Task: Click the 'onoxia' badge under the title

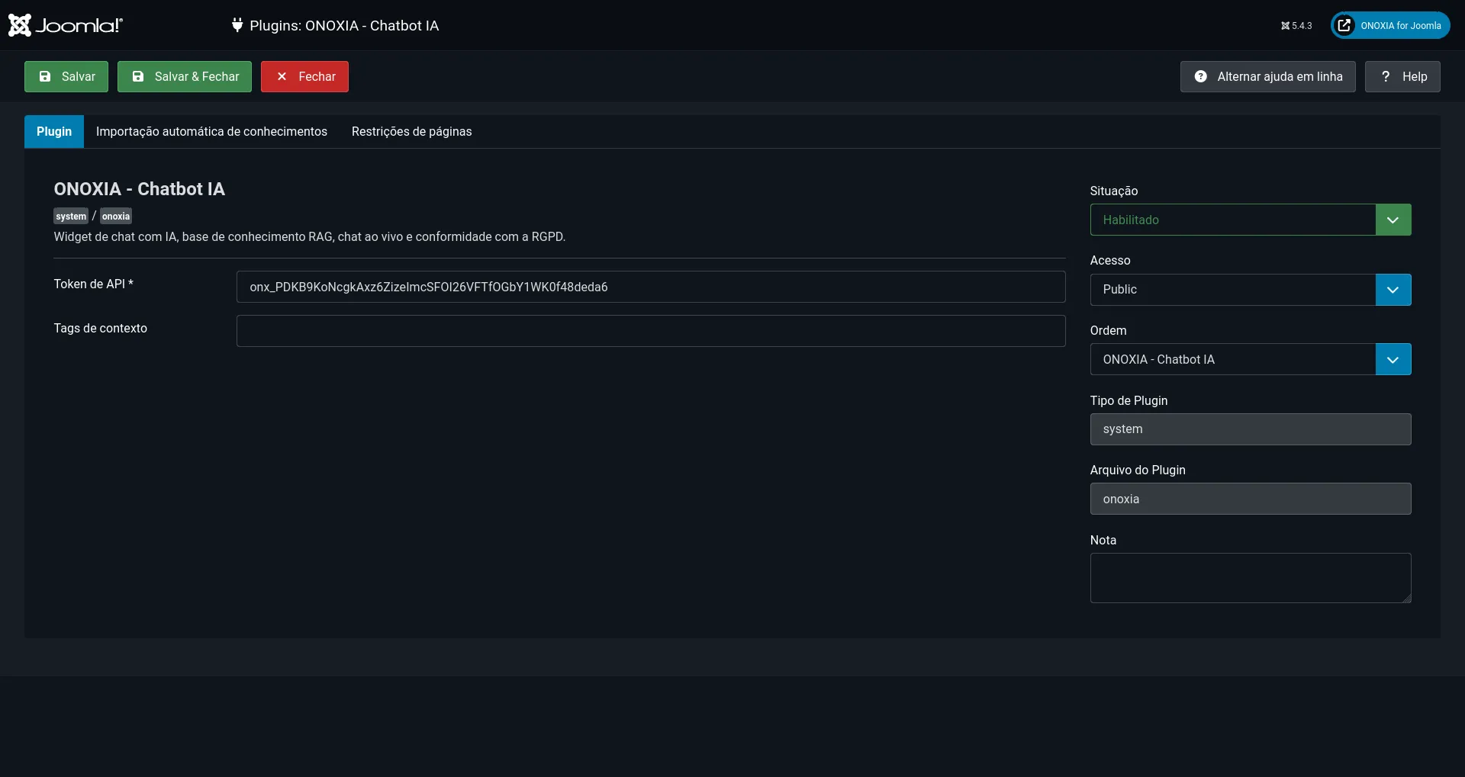Action: point(116,217)
